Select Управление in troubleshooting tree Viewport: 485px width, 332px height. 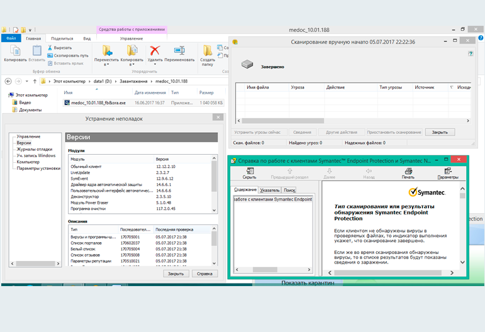(x=28, y=136)
